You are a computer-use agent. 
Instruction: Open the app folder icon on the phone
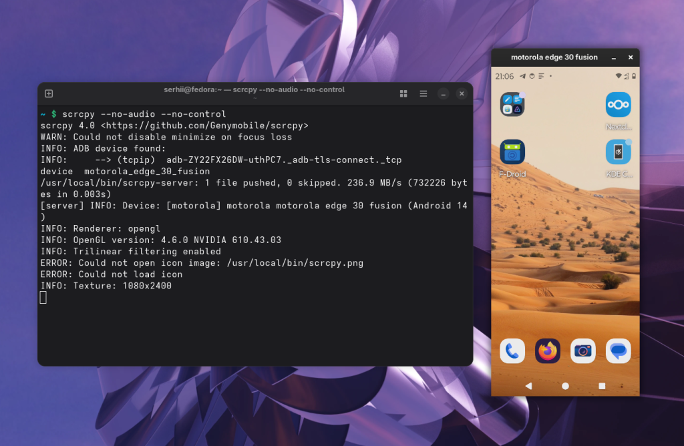point(512,104)
